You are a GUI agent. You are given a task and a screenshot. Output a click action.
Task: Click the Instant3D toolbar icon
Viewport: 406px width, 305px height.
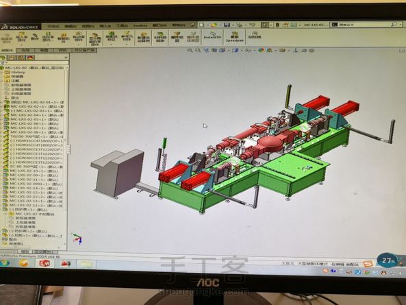(x=212, y=36)
